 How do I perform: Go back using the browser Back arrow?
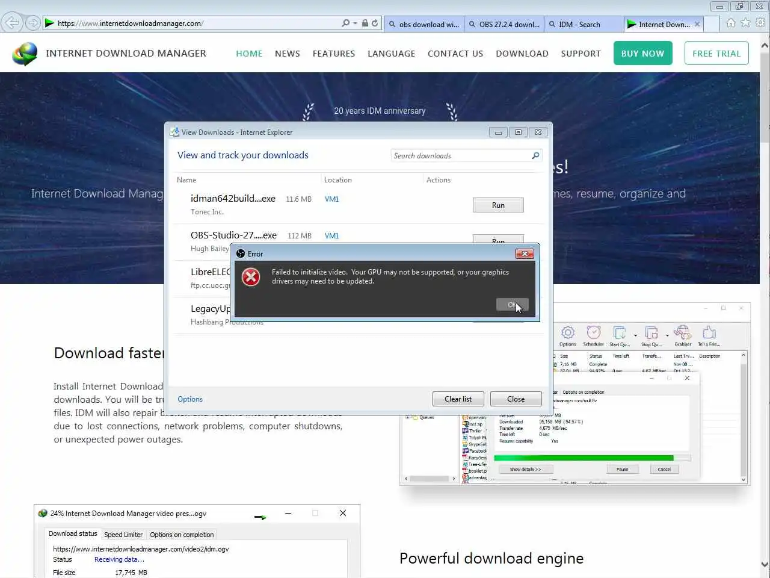(x=11, y=23)
